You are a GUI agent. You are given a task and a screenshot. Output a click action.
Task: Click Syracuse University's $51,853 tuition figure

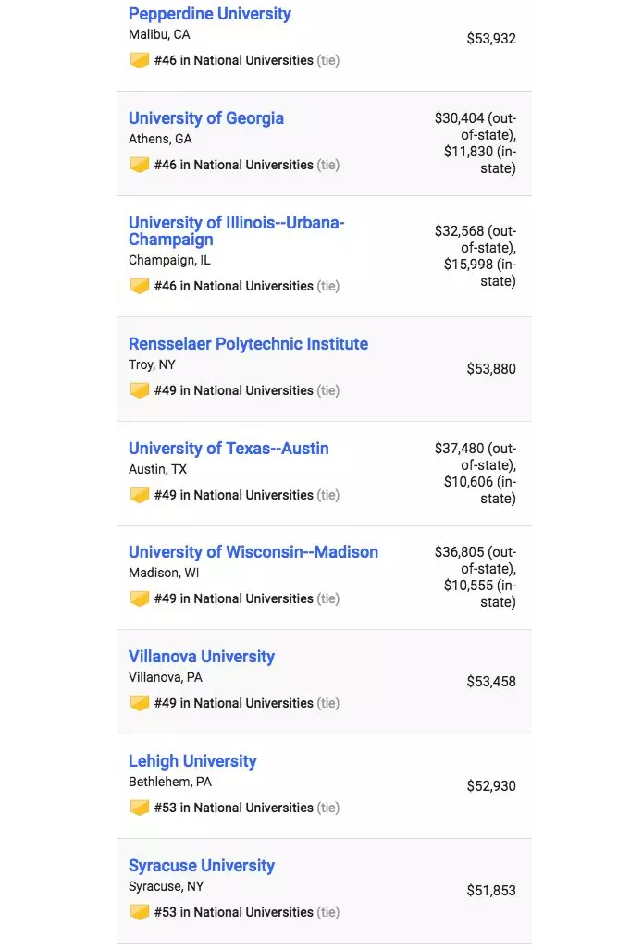coord(491,891)
